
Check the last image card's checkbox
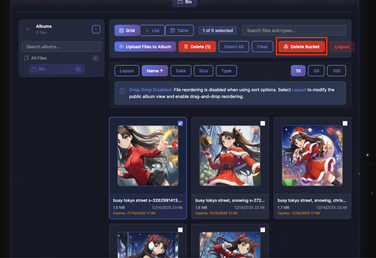click(x=263, y=230)
